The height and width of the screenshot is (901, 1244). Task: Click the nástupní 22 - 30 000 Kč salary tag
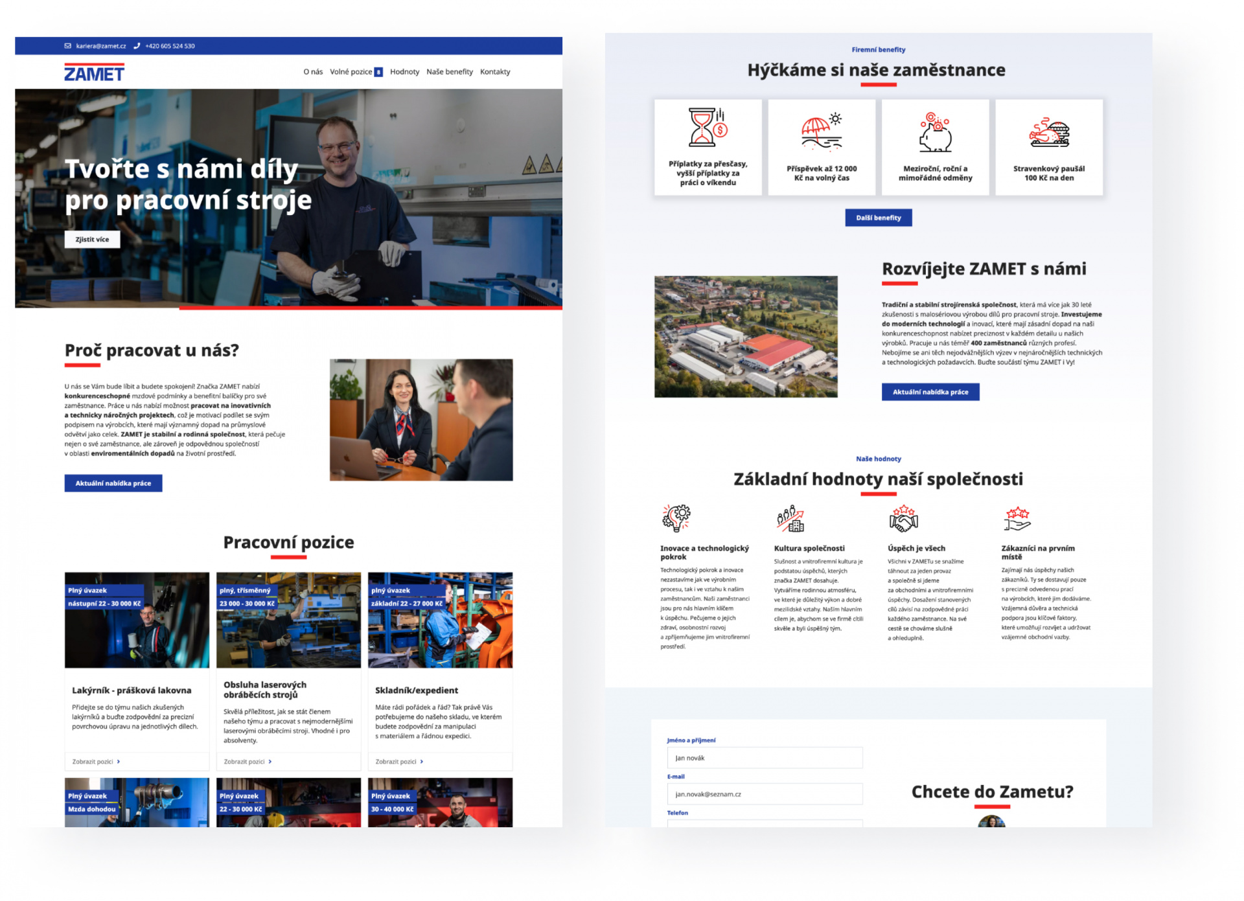point(104,604)
